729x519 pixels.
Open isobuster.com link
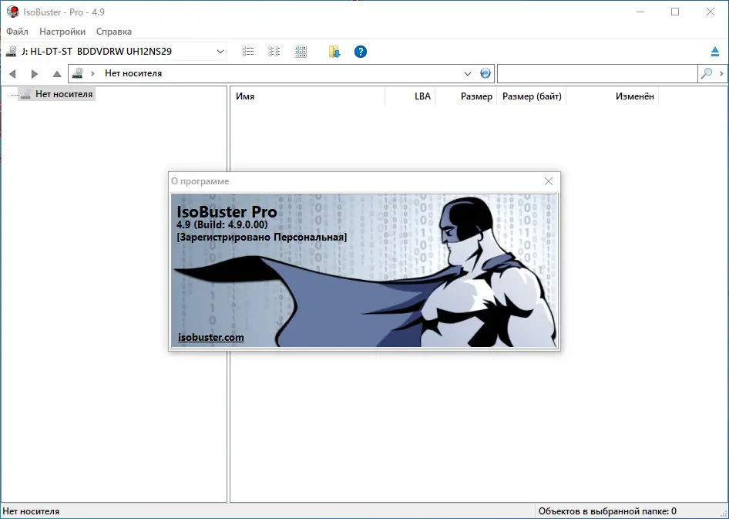pyautogui.click(x=211, y=337)
